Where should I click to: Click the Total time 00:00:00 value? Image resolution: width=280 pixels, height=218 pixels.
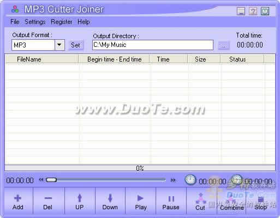pos(250,45)
